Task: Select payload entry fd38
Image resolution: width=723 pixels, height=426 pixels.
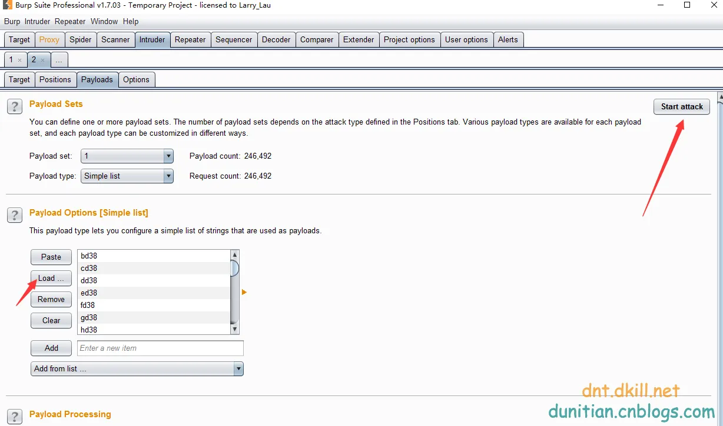Action: coord(154,306)
